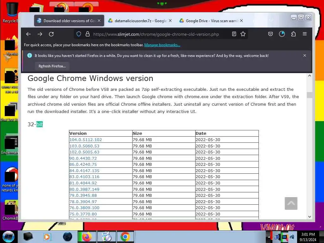Download Chrome version 75.0.3770.80
The image size is (324, 243).
pos(83,214)
